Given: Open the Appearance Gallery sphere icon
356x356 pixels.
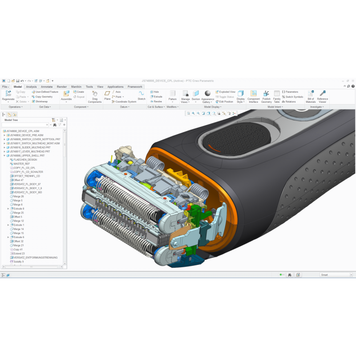Looking at the screenshot, I should (207, 93).
